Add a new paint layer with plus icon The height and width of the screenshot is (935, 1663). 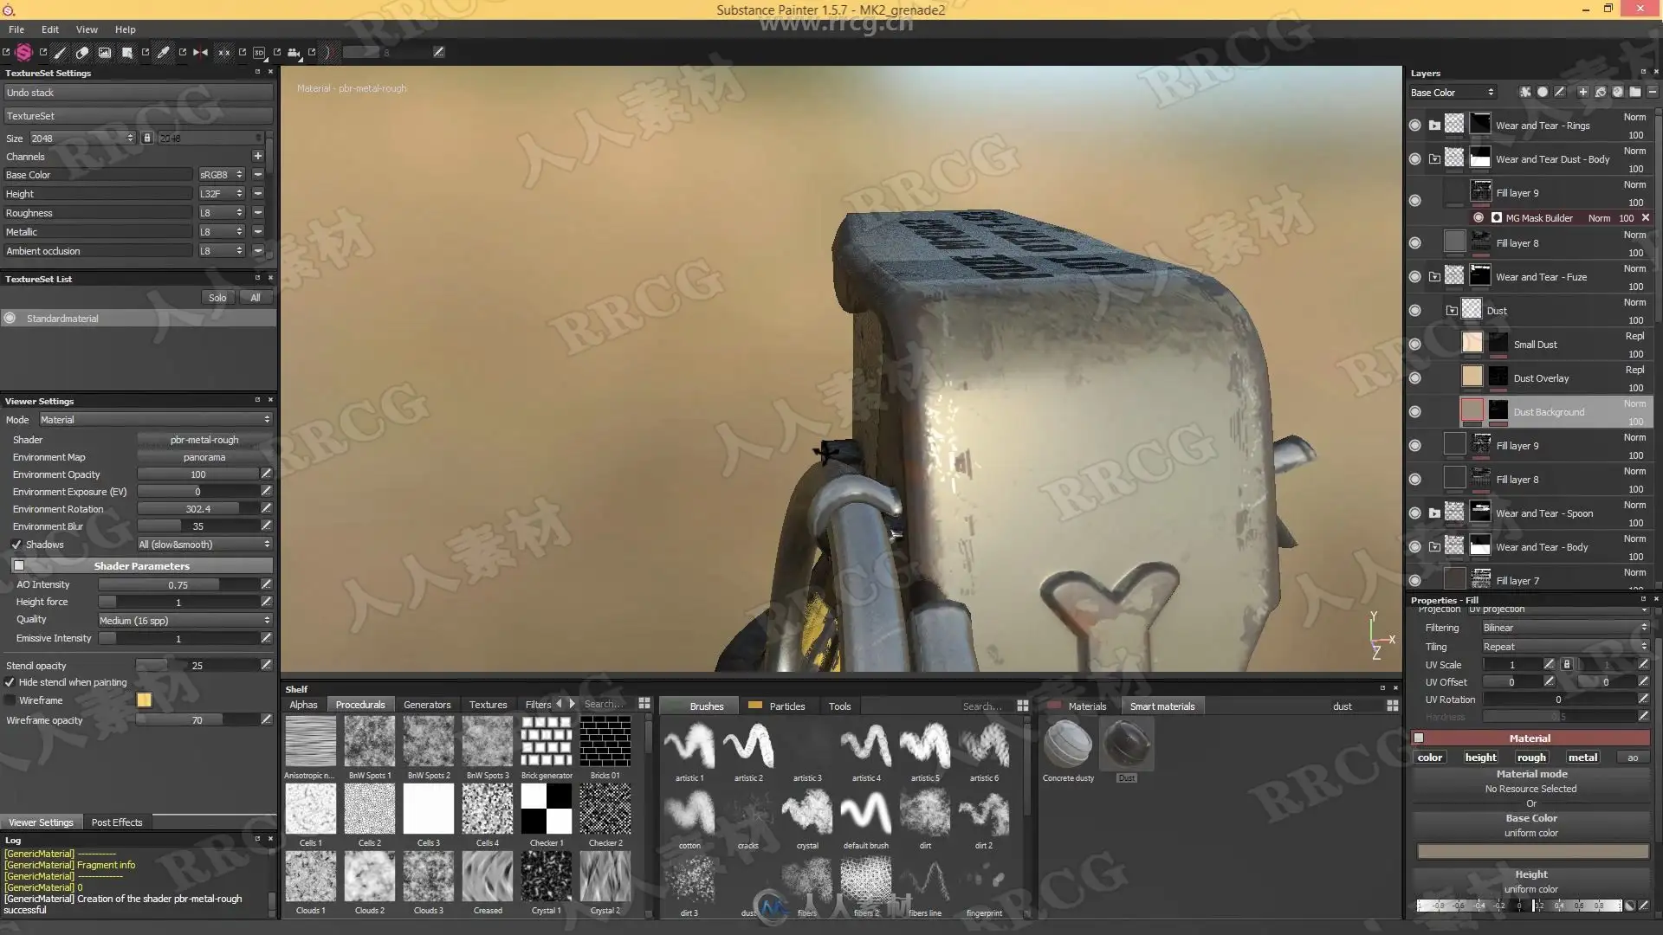[x=1582, y=92]
